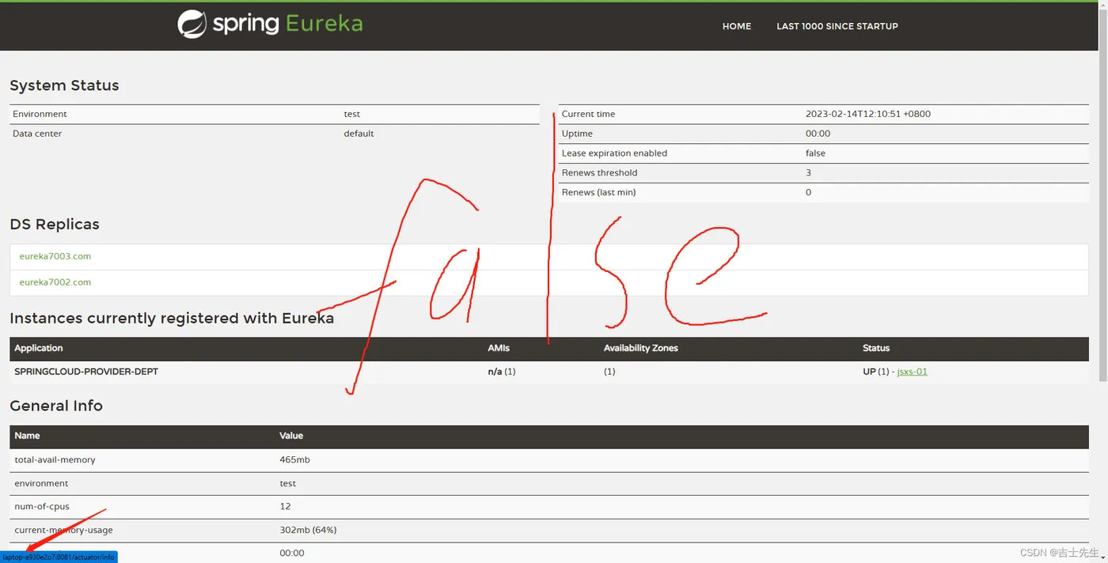Click the Renews (last min) label

(x=598, y=192)
